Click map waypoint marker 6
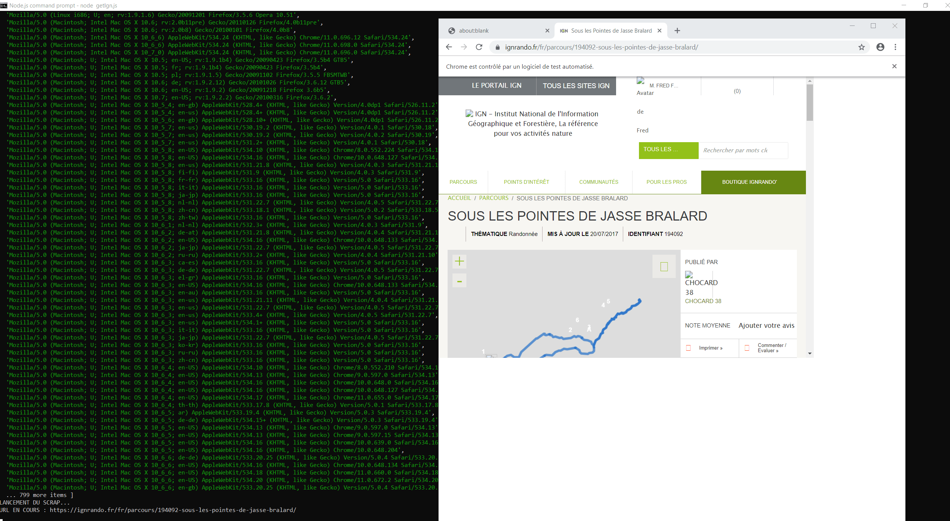The width and height of the screenshot is (950, 521). click(x=577, y=320)
